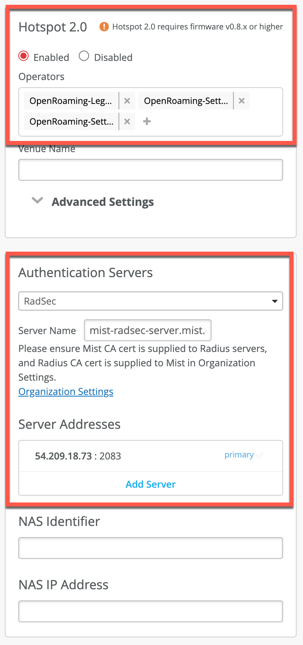
Task: Click the NAS IP Address field
Action: (x=150, y=612)
